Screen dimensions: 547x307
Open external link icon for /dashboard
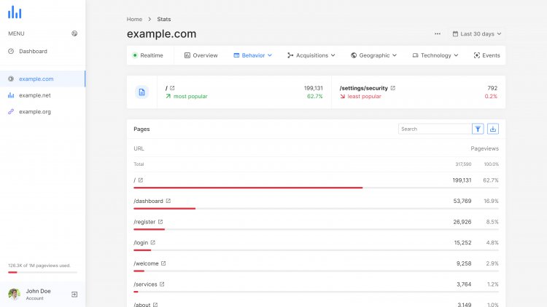tap(168, 201)
